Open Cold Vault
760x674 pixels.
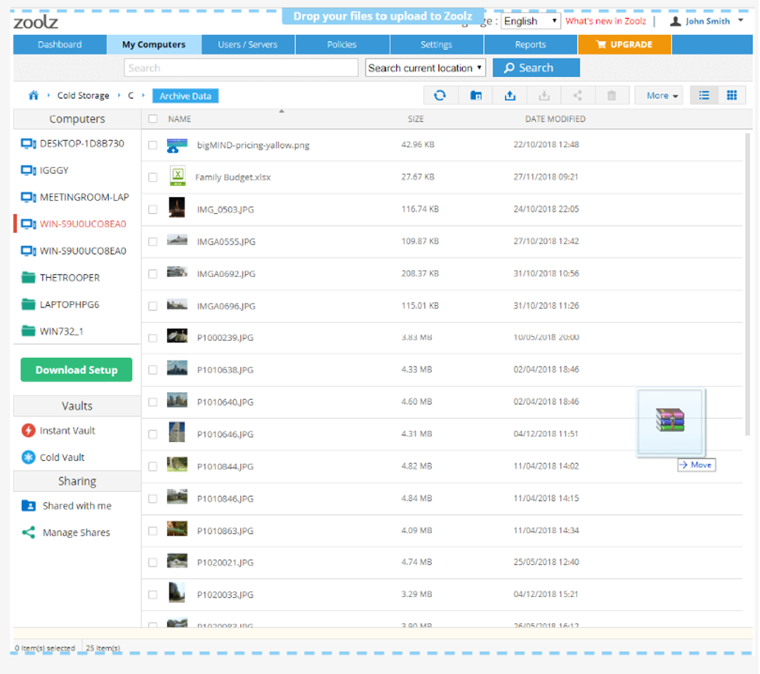pyautogui.click(x=53, y=458)
